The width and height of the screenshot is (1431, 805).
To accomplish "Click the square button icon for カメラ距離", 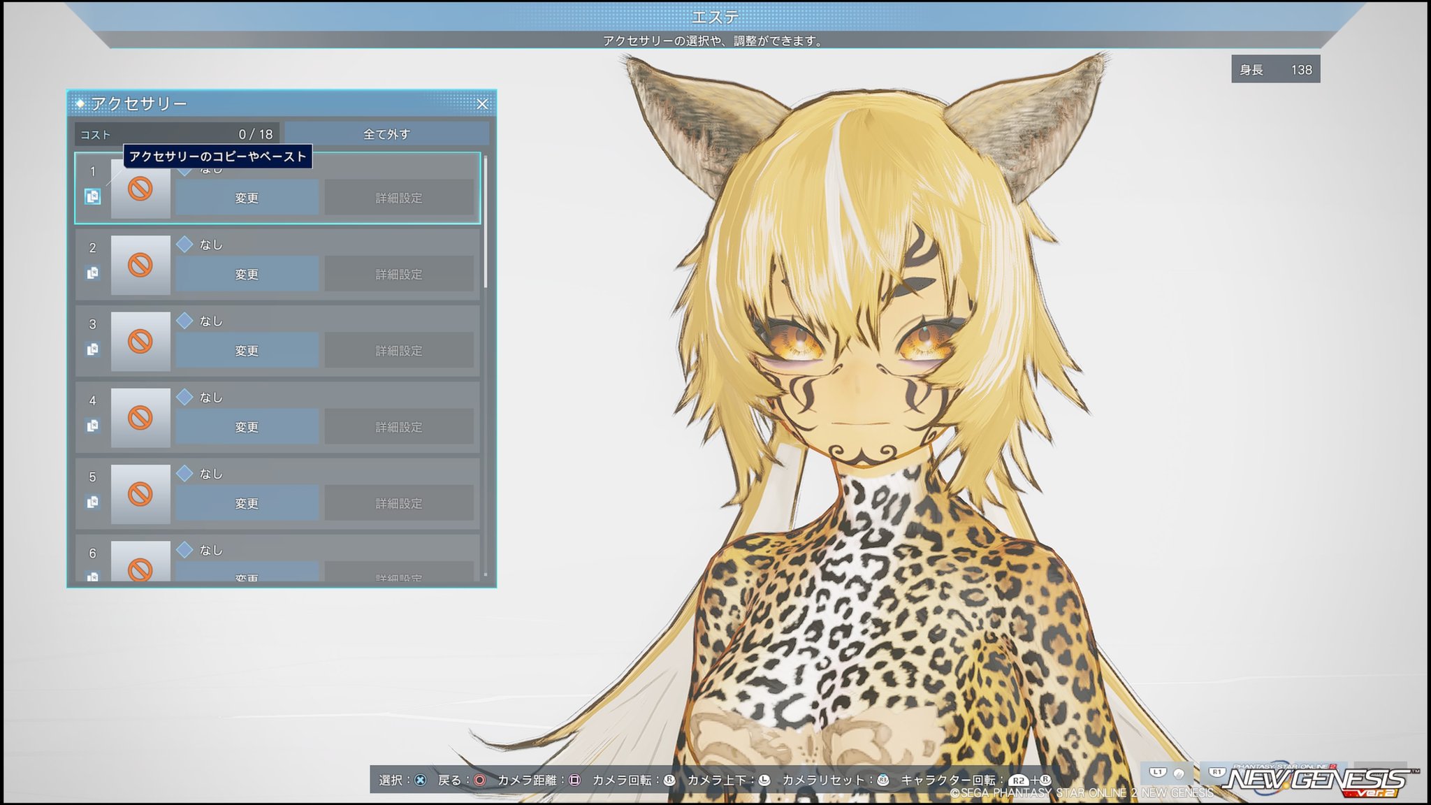I will click(x=574, y=780).
